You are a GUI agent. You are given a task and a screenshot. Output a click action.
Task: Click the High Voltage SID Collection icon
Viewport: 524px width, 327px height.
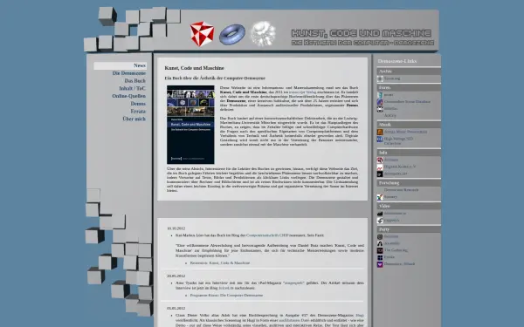[x=380, y=139]
